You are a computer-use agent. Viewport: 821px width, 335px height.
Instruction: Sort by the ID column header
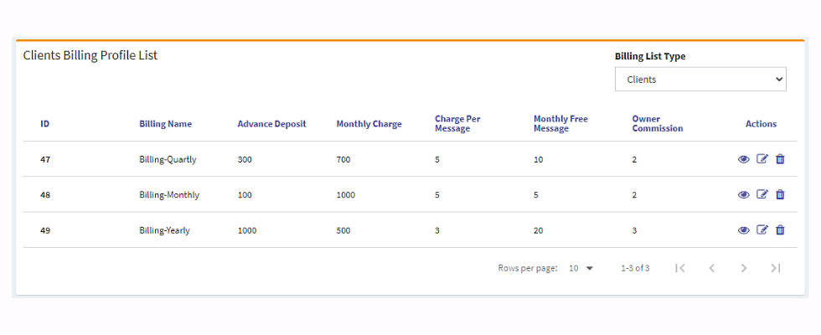tap(45, 124)
